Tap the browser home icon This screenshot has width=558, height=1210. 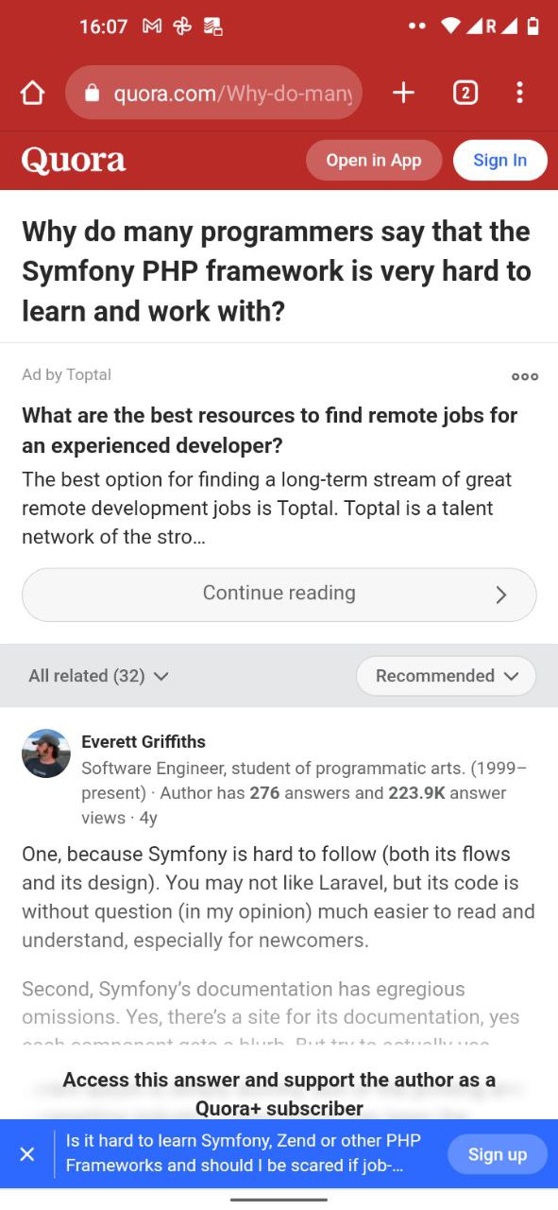pyautogui.click(x=32, y=93)
